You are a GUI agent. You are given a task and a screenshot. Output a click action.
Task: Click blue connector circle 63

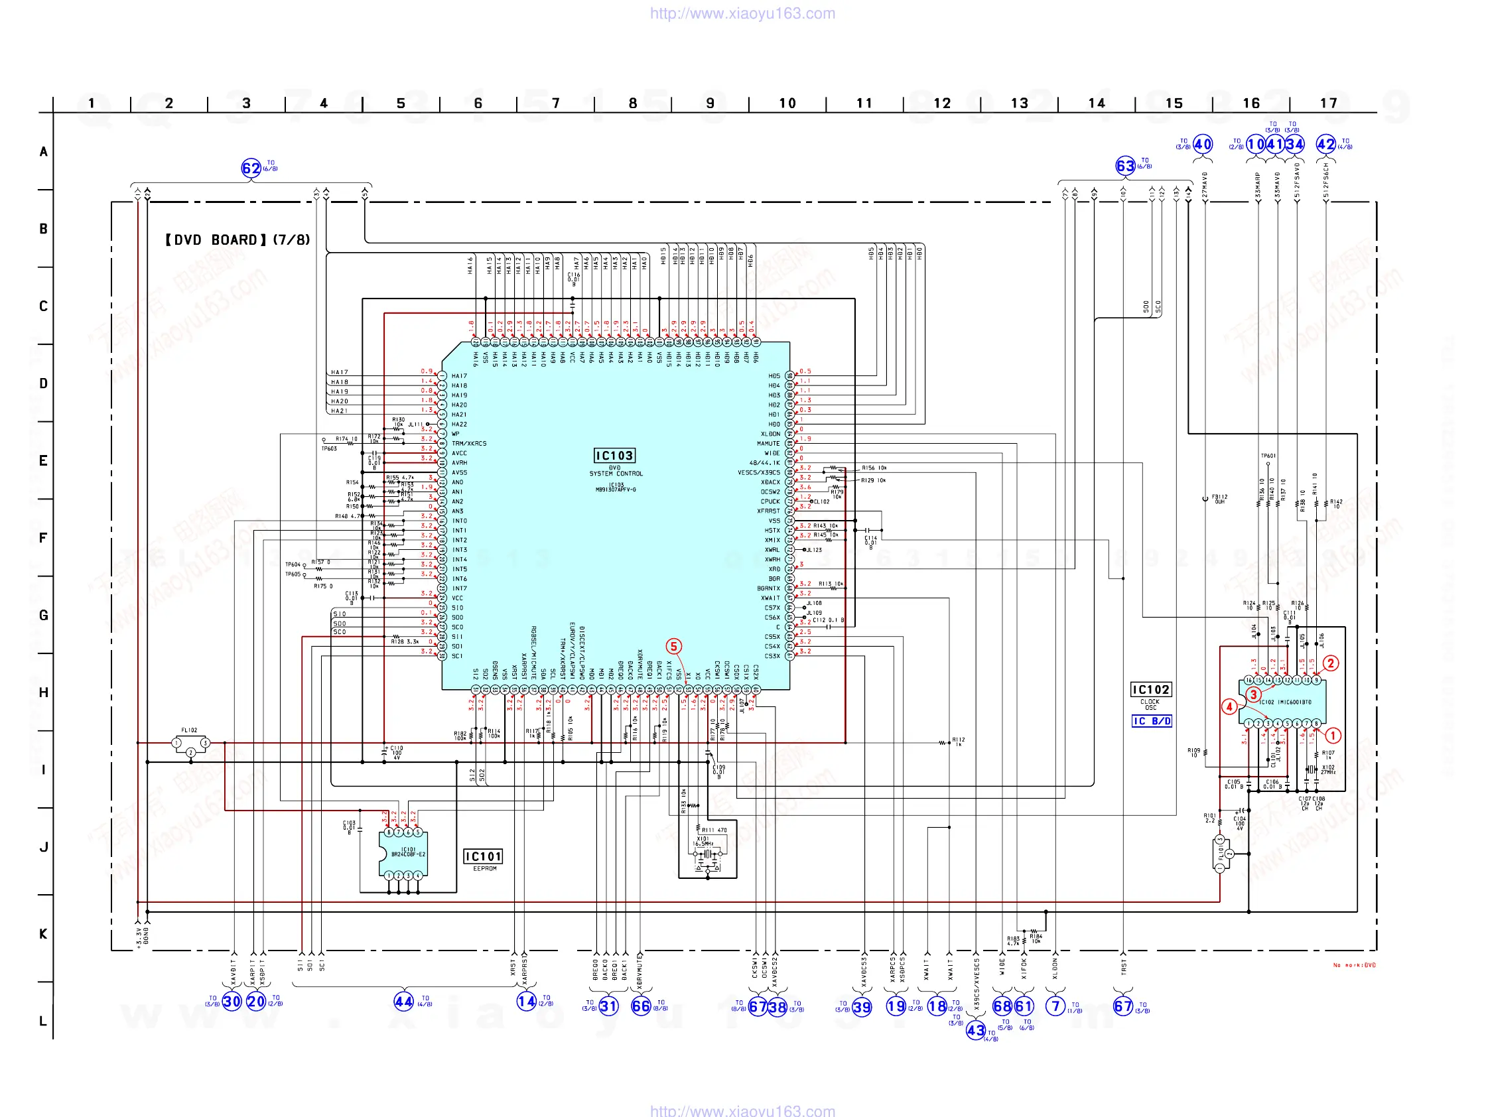pyautogui.click(x=1125, y=166)
